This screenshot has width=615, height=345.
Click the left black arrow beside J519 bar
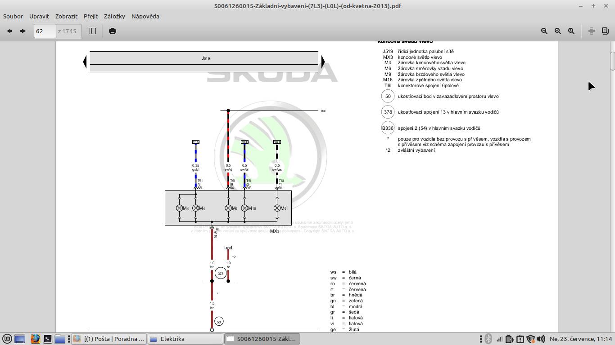[85, 62]
